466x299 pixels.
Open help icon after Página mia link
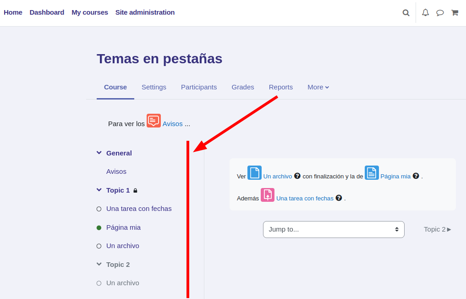pyautogui.click(x=416, y=176)
